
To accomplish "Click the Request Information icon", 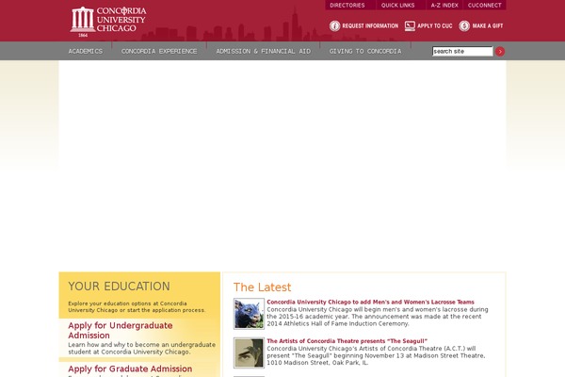I will coord(335,25).
